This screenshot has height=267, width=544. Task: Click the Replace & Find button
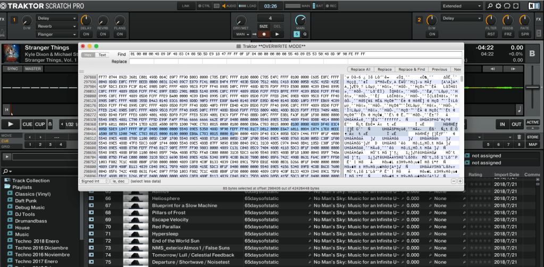pos(412,70)
